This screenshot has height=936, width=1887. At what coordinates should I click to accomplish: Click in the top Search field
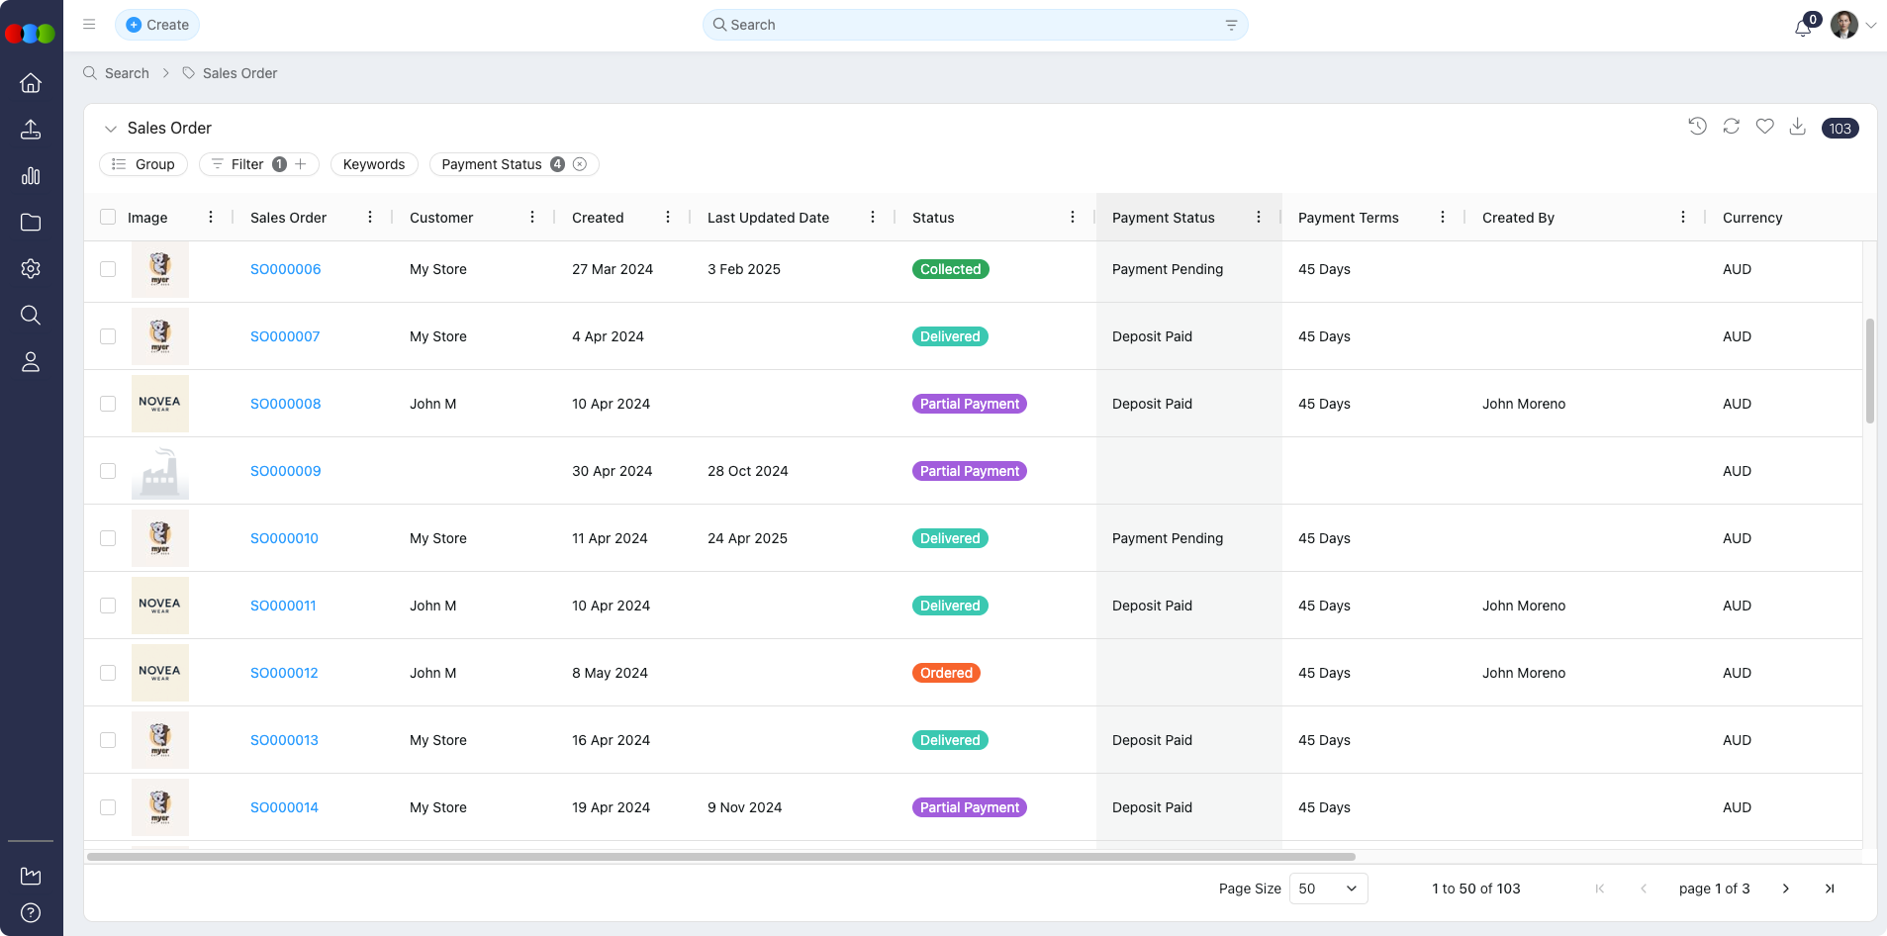pyautogui.click(x=974, y=25)
